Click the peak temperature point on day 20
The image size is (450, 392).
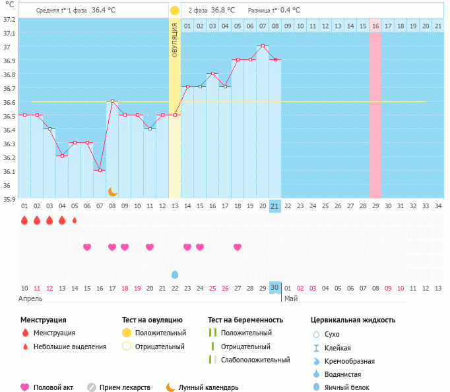pyautogui.click(x=263, y=46)
